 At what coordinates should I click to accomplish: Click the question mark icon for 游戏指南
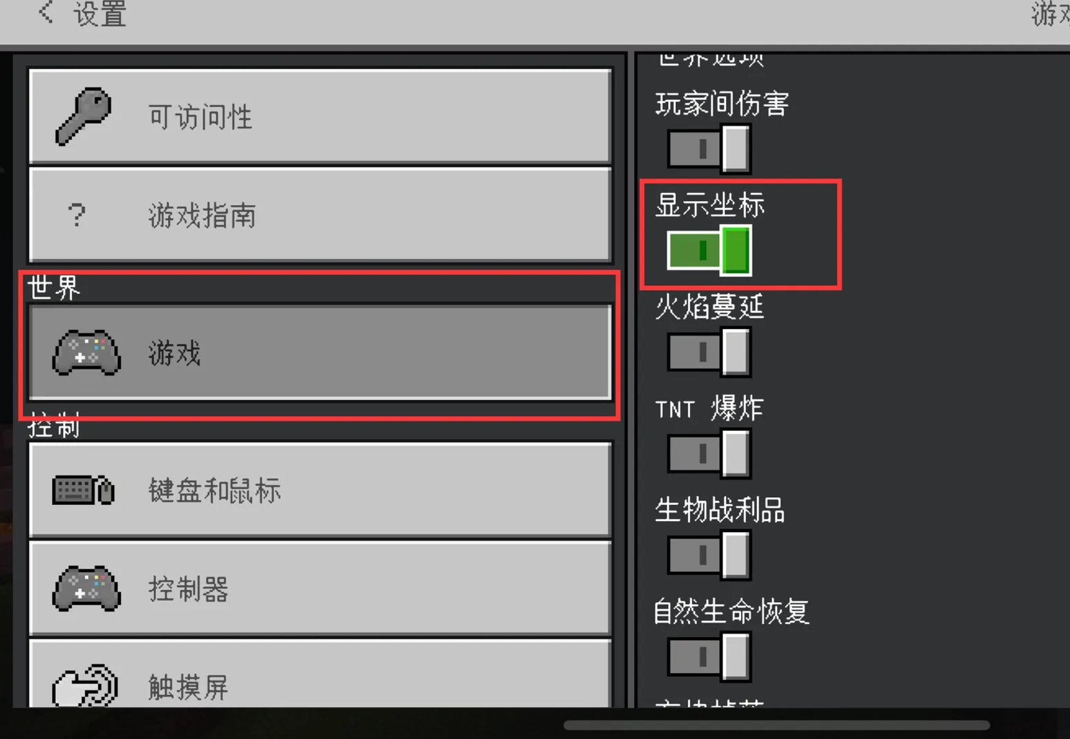pos(77,215)
